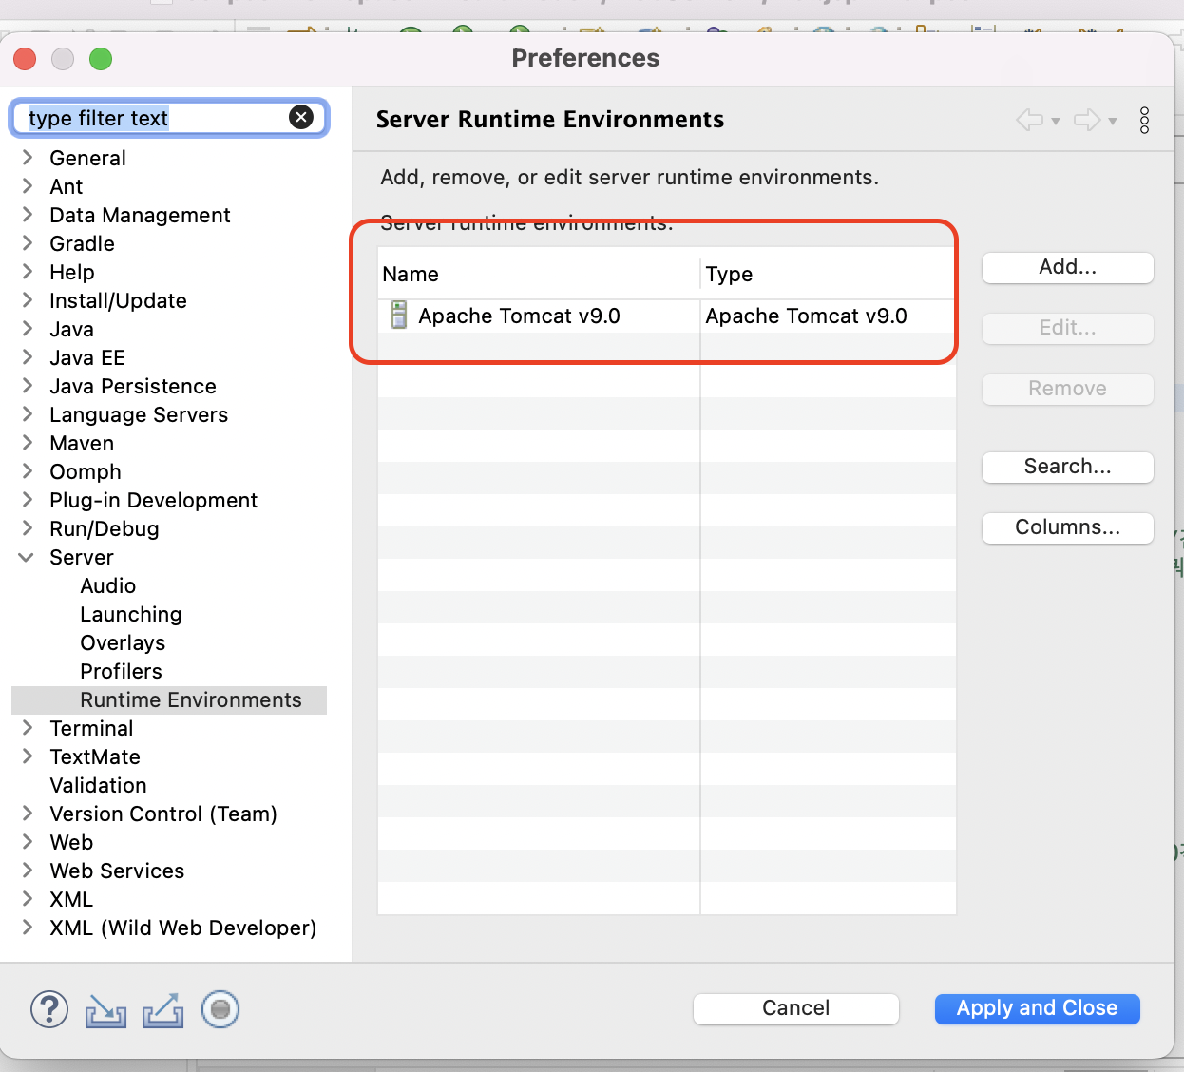Click the Add... button
Viewport: 1184px width, 1072px height.
coord(1068,267)
